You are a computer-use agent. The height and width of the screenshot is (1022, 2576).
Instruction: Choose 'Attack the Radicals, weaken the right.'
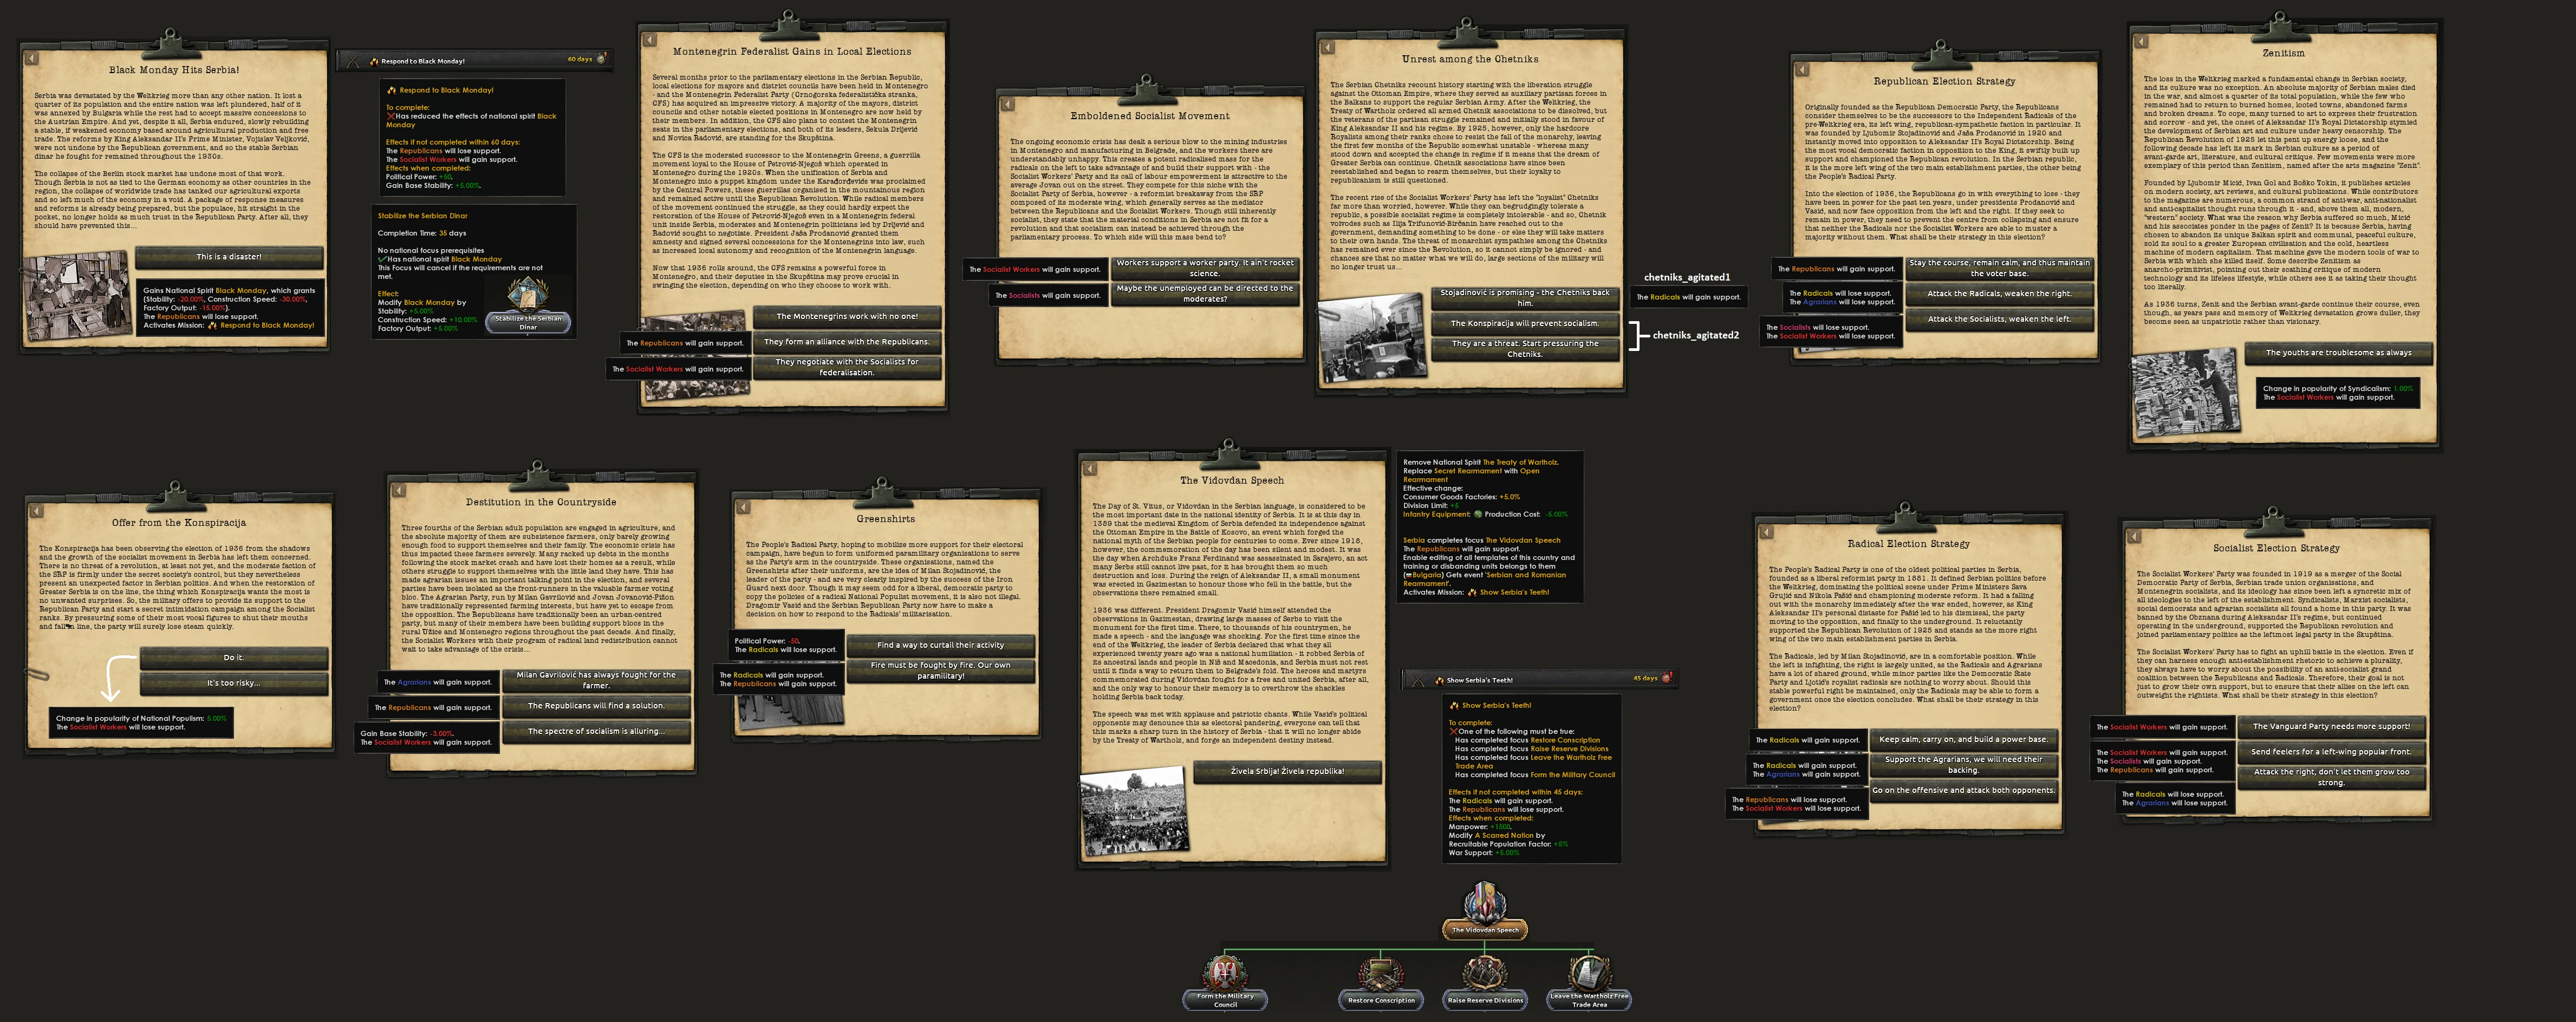point(1999,294)
